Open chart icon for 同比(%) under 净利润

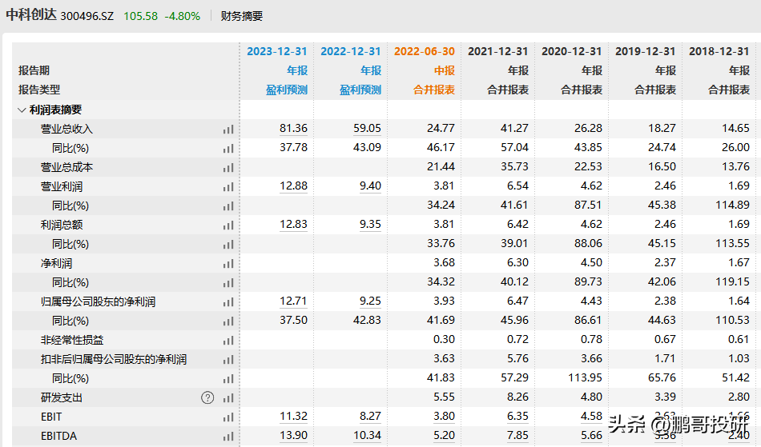pos(228,283)
